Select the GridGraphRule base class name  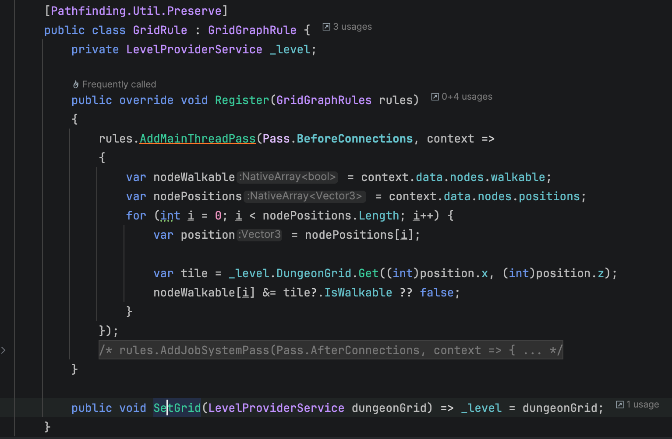[x=252, y=30]
